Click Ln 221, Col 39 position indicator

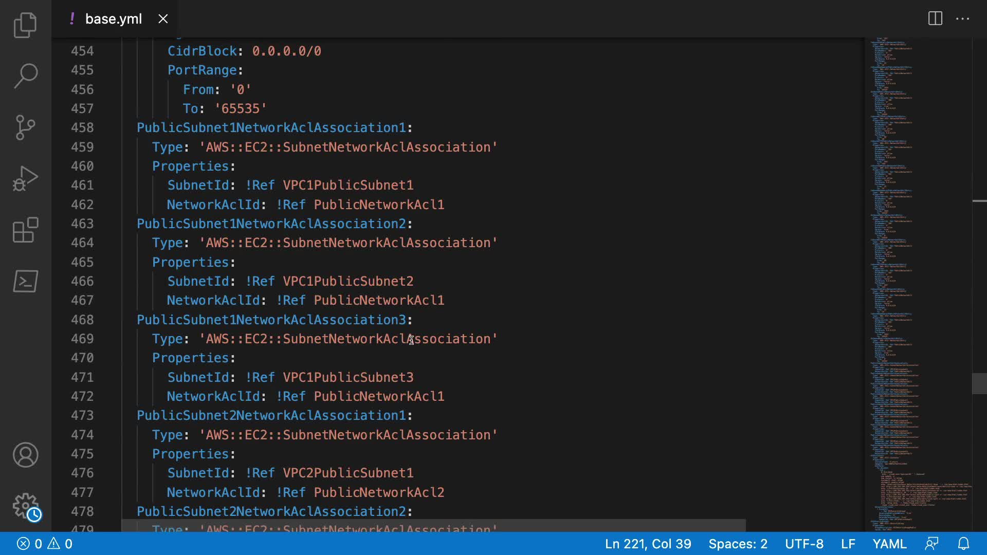click(x=648, y=544)
